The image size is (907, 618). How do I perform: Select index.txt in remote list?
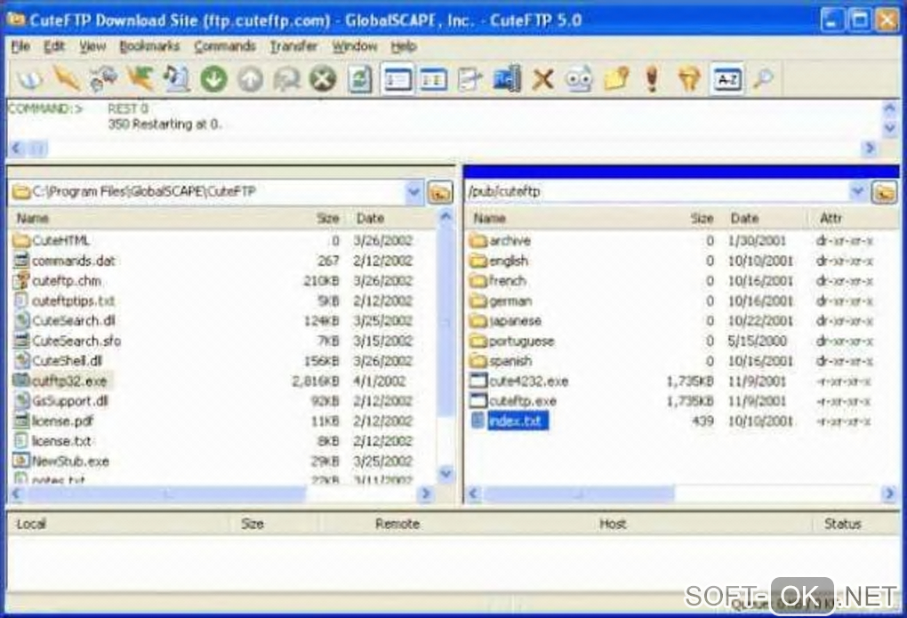(x=510, y=421)
